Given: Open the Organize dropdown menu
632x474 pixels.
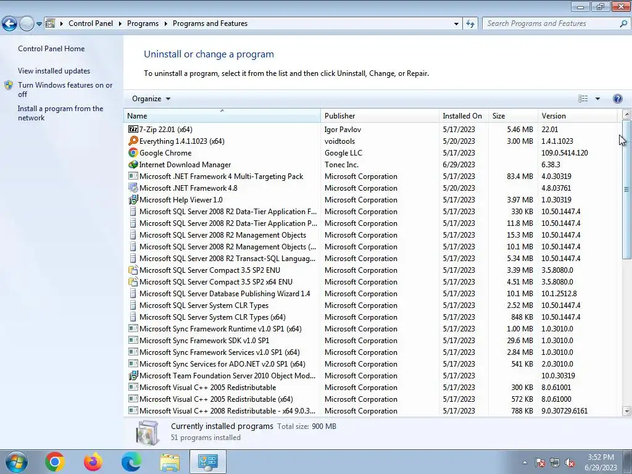Looking at the screenshot, I should click(151, 99).
